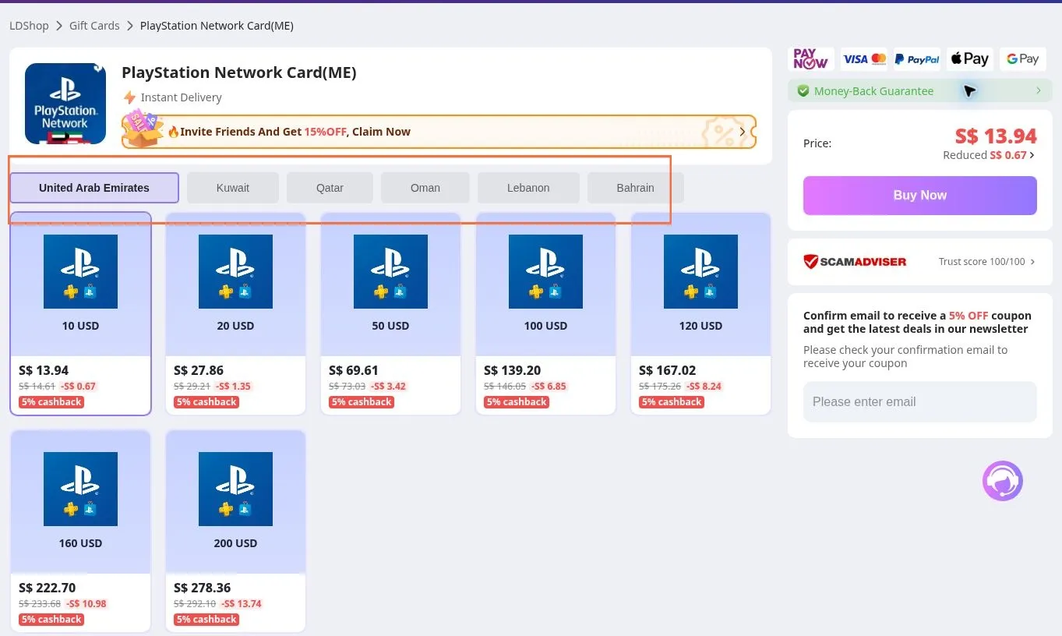This screenshot has height=636, width=1062.
Task: Click the PayNow payment icon
Action: point(810,58)
